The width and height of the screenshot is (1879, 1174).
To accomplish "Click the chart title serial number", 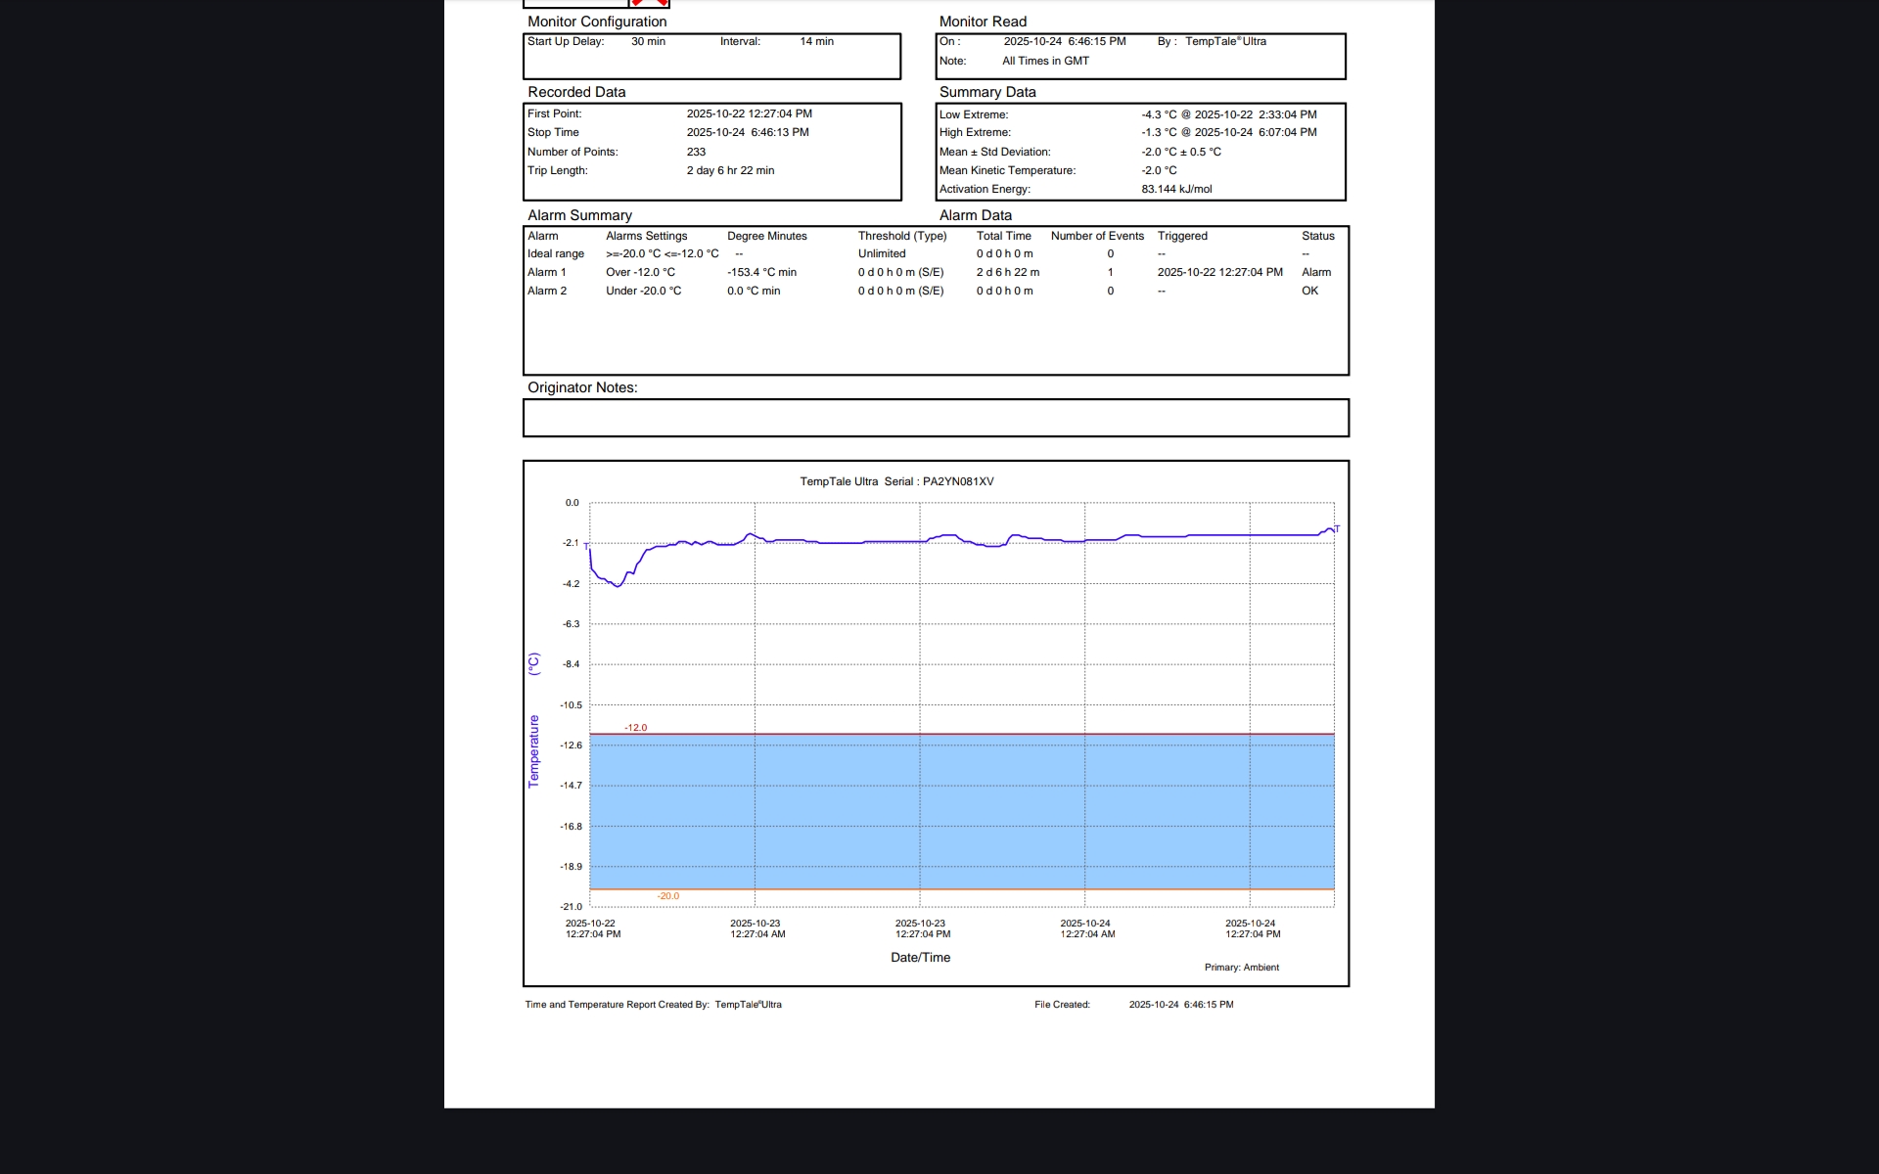I will (x=957, y=482).
